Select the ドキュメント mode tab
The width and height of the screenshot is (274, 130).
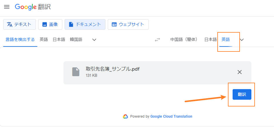[x=85, y=24]
